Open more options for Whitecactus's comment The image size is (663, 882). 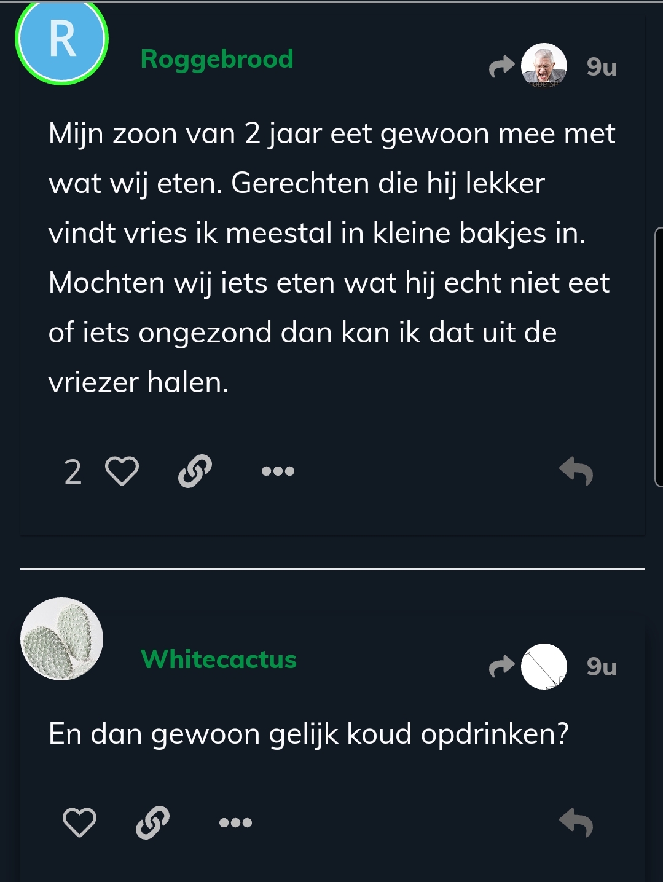235,822
